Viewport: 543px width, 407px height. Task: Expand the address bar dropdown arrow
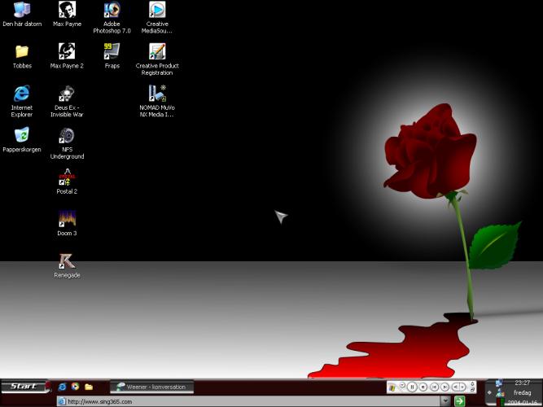445,400
